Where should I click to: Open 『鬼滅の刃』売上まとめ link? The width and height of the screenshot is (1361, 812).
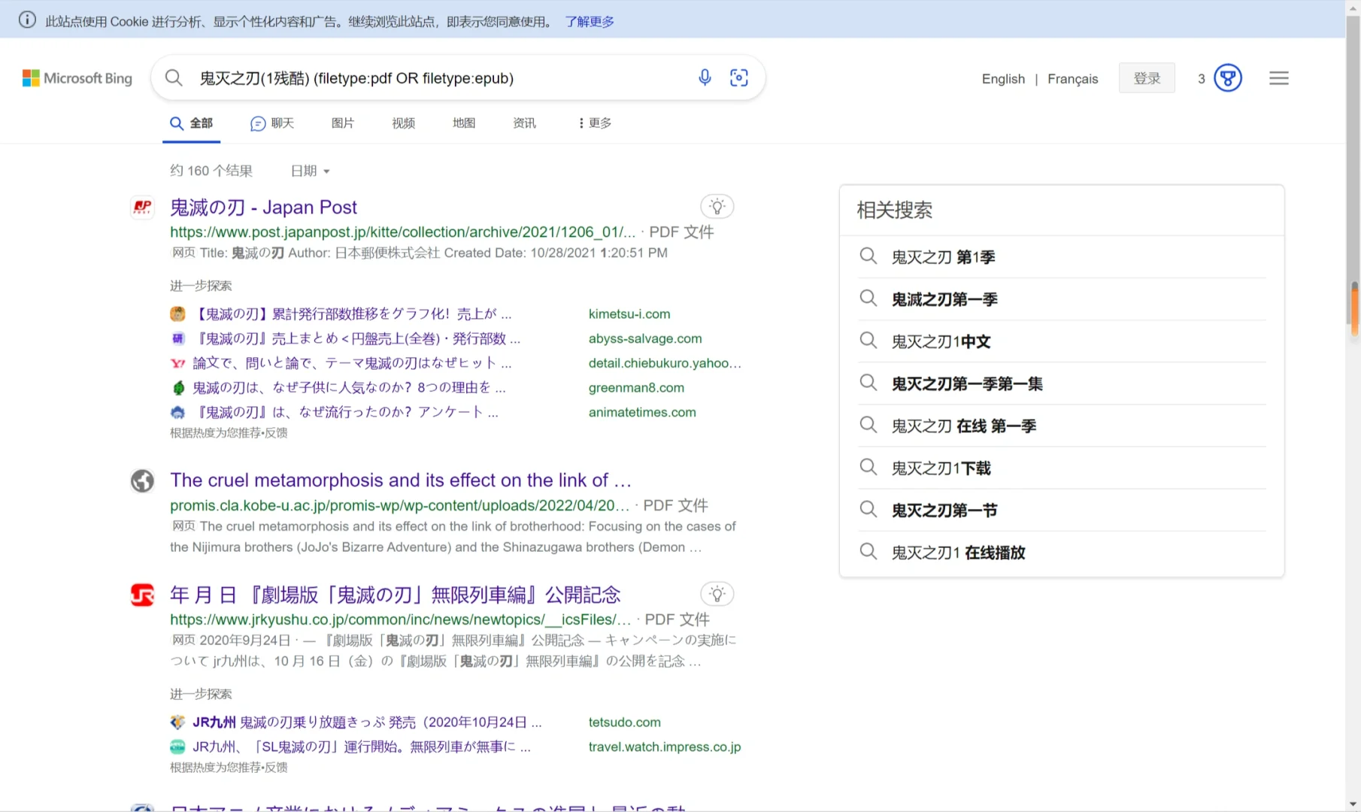356,338
